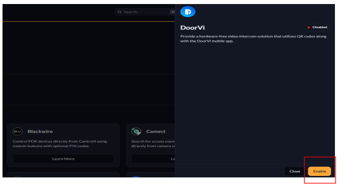Viewport: 341px width, 188px height.
Task: Close the DoorVi details panel
Action: pos(295,171)
